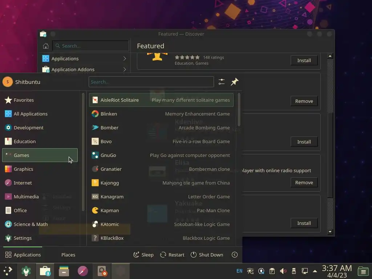Viewport: 372px width, 279px height.
Task: Install the app with 148 ratings
Action: [x=304, y=61]
